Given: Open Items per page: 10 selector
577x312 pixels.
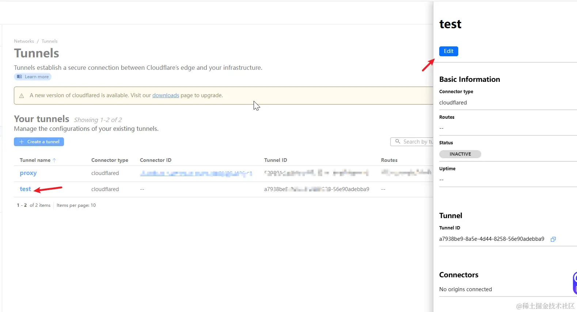Looking at the screenshot, I should click(x=76, y=205).
